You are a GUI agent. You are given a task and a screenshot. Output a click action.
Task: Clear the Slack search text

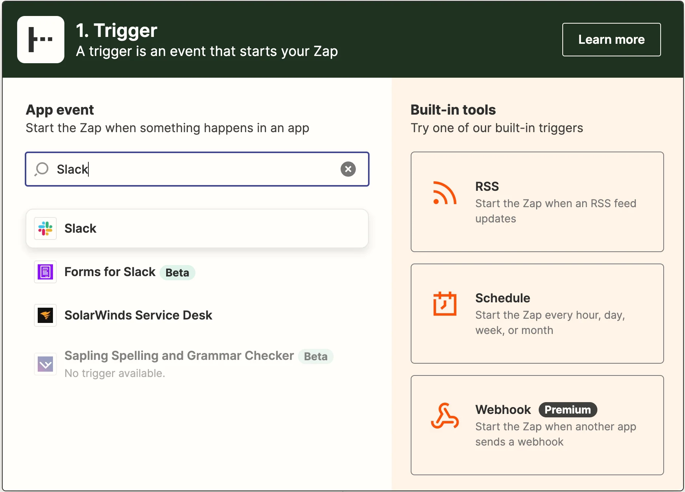(x=348, y=169)
